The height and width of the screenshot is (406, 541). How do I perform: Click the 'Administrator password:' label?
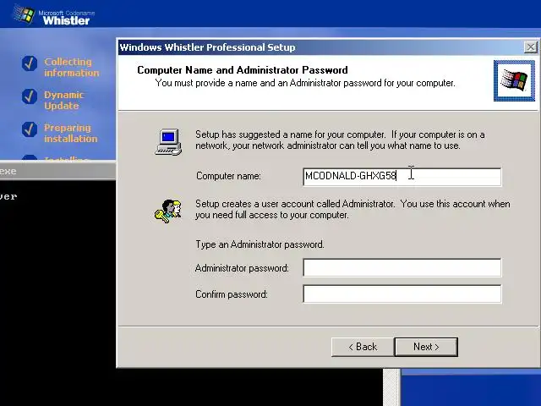(242, 268)
